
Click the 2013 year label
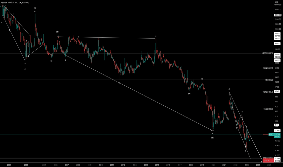pyautogui.click(x=135, y=165)
